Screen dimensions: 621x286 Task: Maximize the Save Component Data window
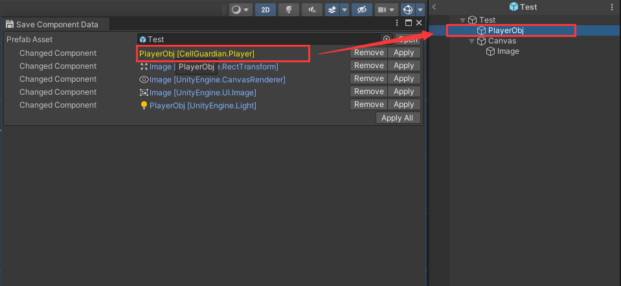point(409,23)
